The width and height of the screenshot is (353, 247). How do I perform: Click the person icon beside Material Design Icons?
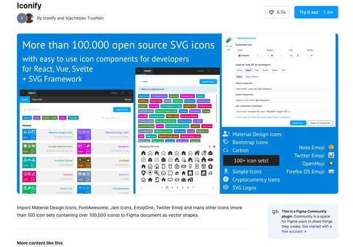[x=226, y=134]
